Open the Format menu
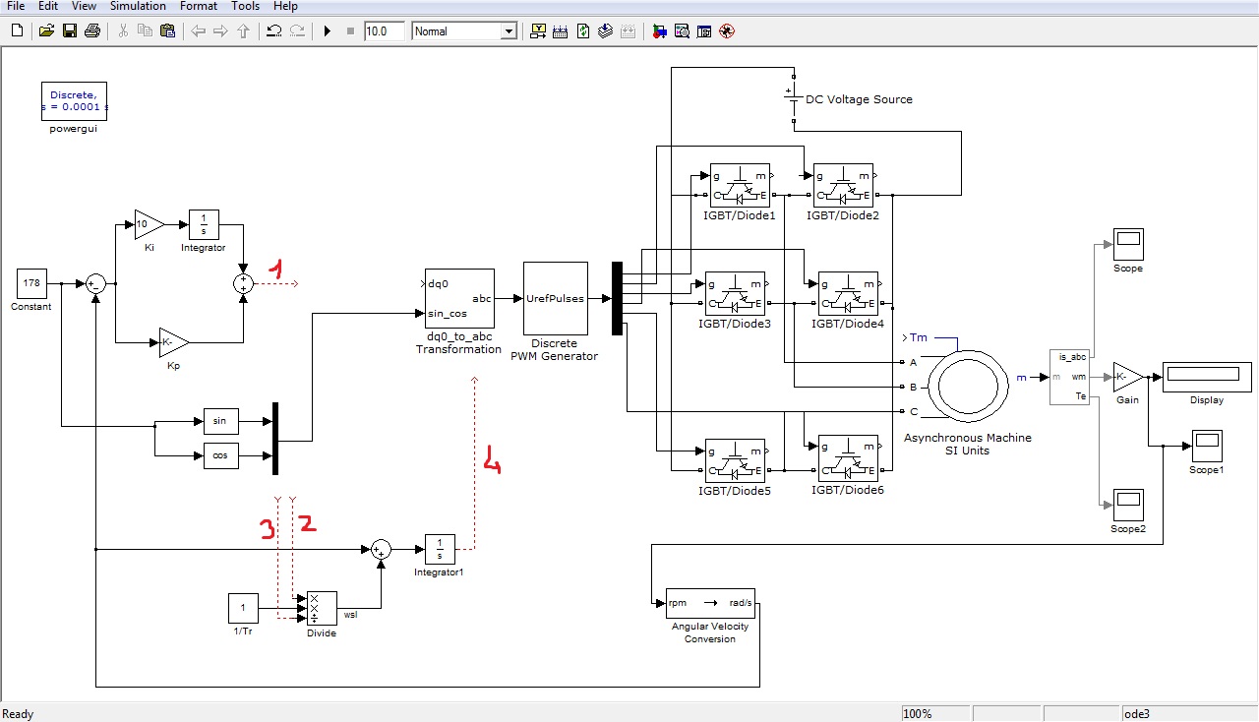 199,6
